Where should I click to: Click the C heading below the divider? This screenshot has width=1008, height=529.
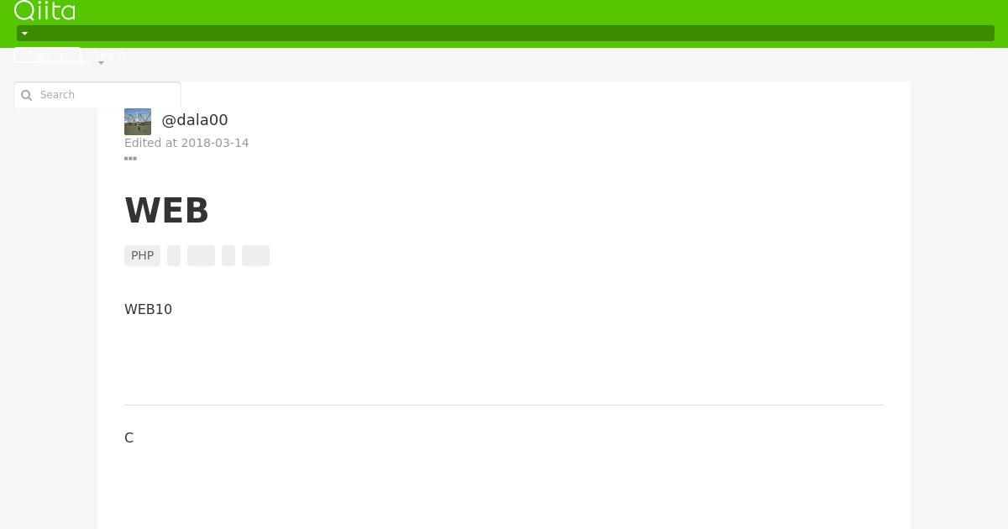coord(129,437)
